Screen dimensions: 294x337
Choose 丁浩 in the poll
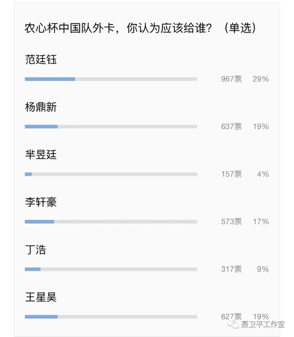coord(36,250)
